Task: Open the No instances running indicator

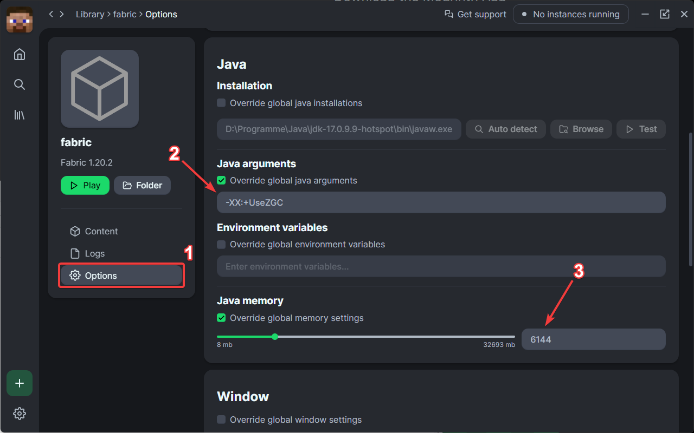Action: point(571,14)
